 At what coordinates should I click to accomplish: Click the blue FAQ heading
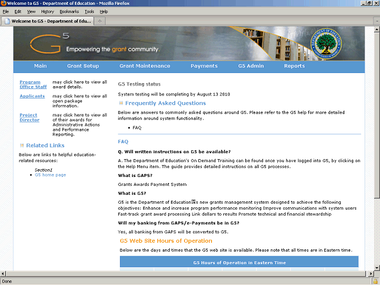(x=123, y=141)
